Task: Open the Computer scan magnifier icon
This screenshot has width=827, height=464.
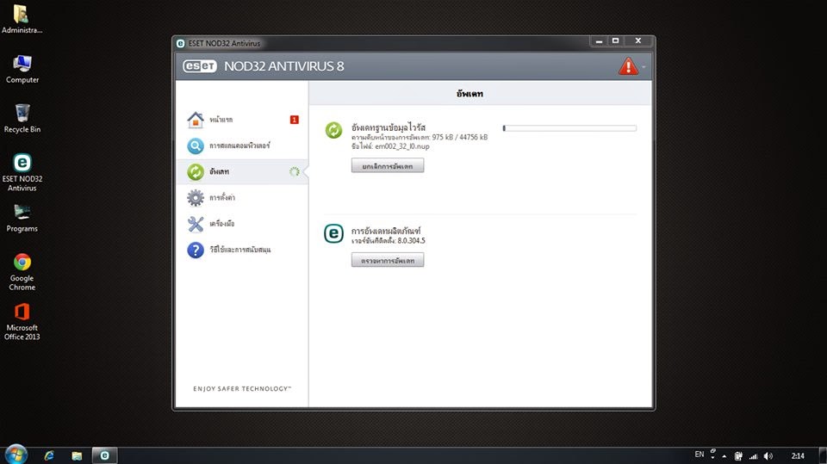Action: (x=196, y=145)
